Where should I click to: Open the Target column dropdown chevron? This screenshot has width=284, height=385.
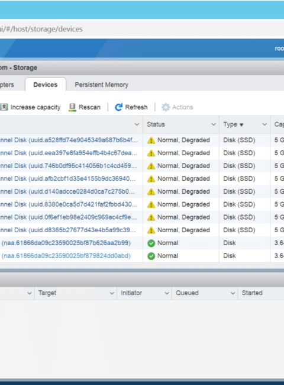point(112,293)
